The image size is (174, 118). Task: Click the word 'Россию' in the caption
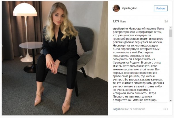click(x=157, y=42)
